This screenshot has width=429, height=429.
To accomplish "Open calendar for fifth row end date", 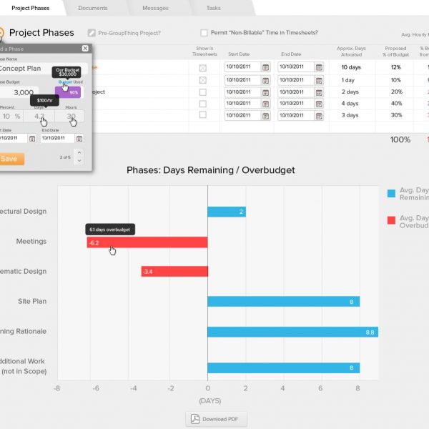I will coord(319,115).
